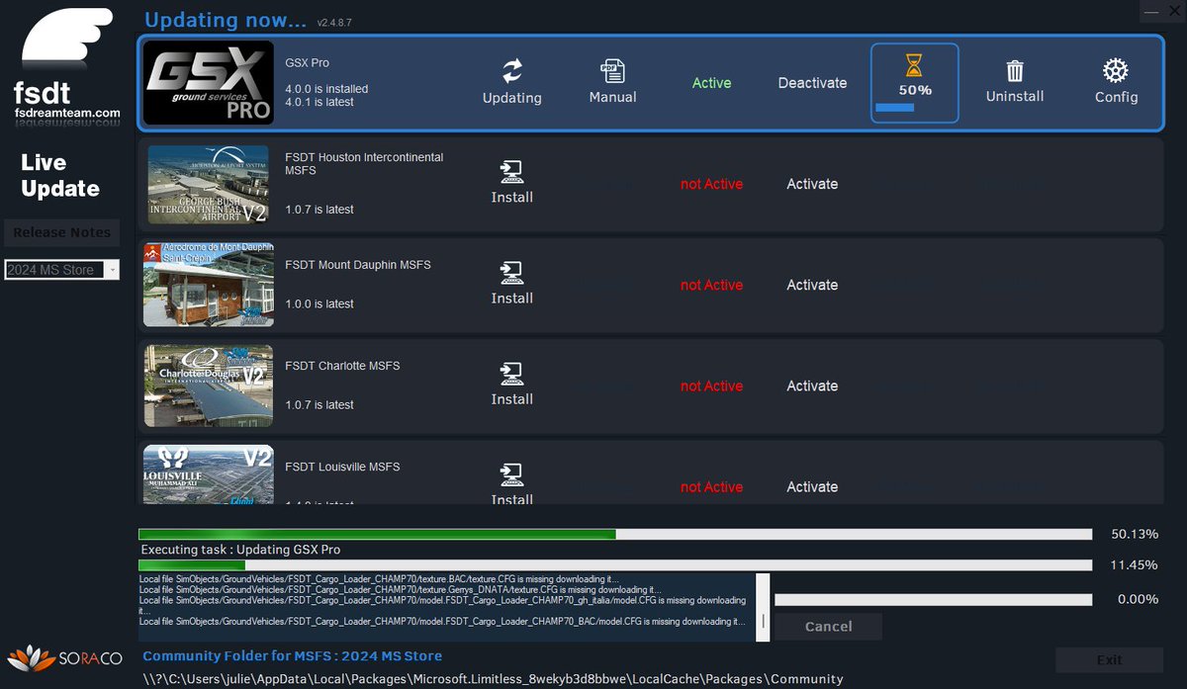Open the Release Notes button
Viewport: 1187px width, 689px height.
61,232
